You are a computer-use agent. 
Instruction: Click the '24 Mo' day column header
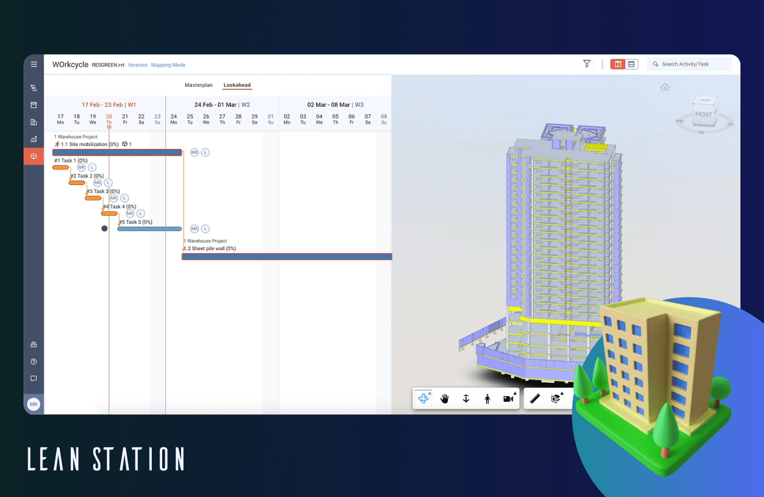(174, 119)
